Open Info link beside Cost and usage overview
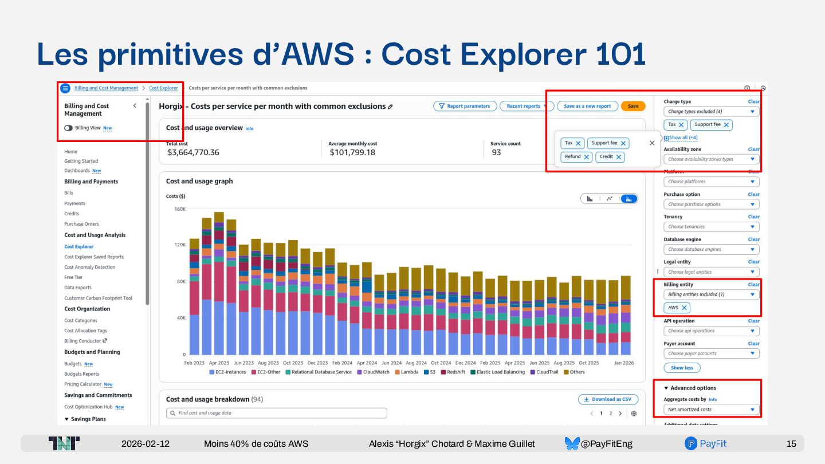The width and height of the screenshot is (825, 464). coord(249,129)
